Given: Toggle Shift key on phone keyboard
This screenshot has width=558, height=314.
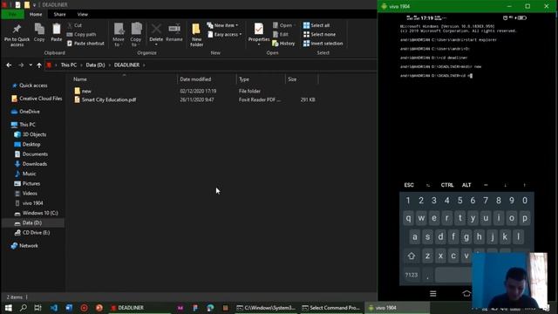Looking at the screenshot, I should (412, 256).
